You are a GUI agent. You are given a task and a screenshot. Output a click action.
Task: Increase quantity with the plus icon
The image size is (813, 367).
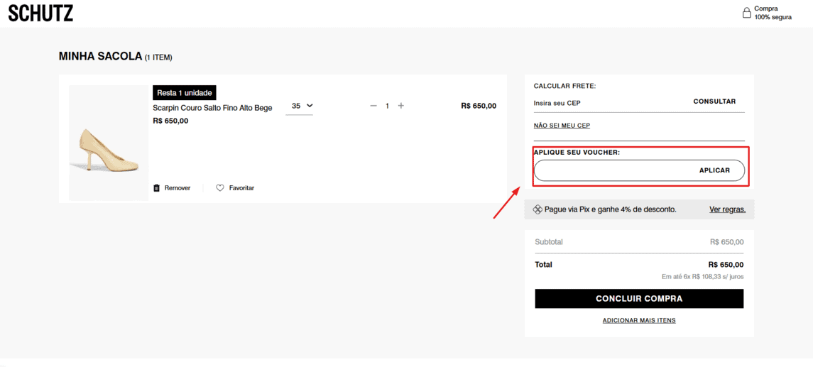(x=401, y=106)
